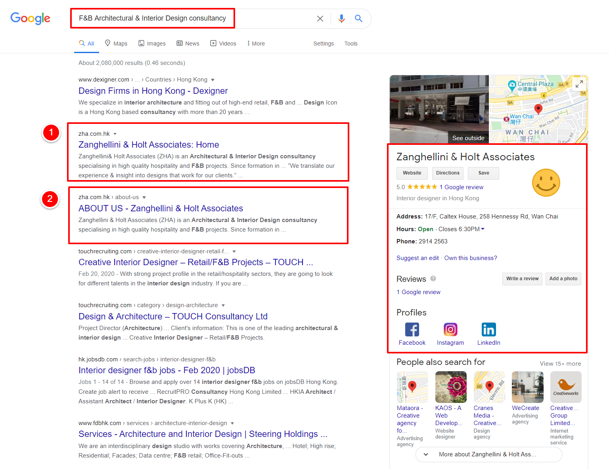Click the Interior designer in Hong Kong text
609x469 pixels.
pyautogui.click(x=438, y=198)
